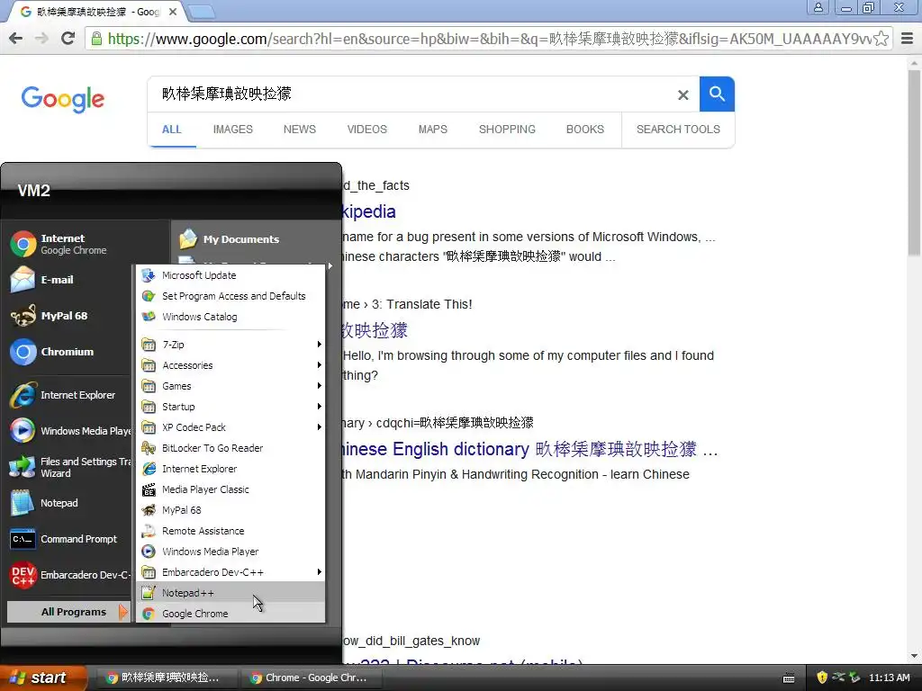Switch to the NEWS search tab
The height and width of the screenshot is (691, 922).
(299, 130)
